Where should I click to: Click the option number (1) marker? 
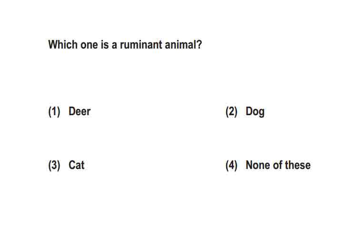54,111
